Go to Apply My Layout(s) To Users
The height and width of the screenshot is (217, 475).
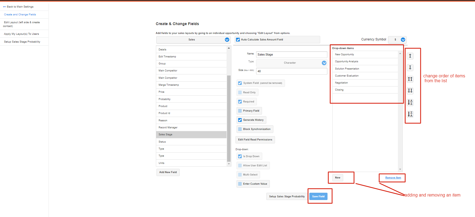click(21, 34)
